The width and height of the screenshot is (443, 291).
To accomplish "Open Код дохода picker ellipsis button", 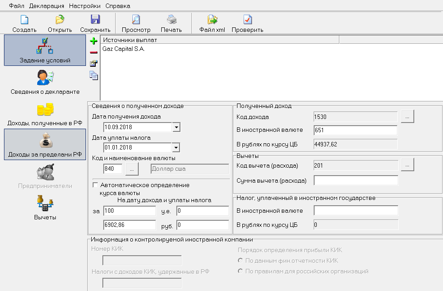I will pyautogui.click(x=408, y=117).
